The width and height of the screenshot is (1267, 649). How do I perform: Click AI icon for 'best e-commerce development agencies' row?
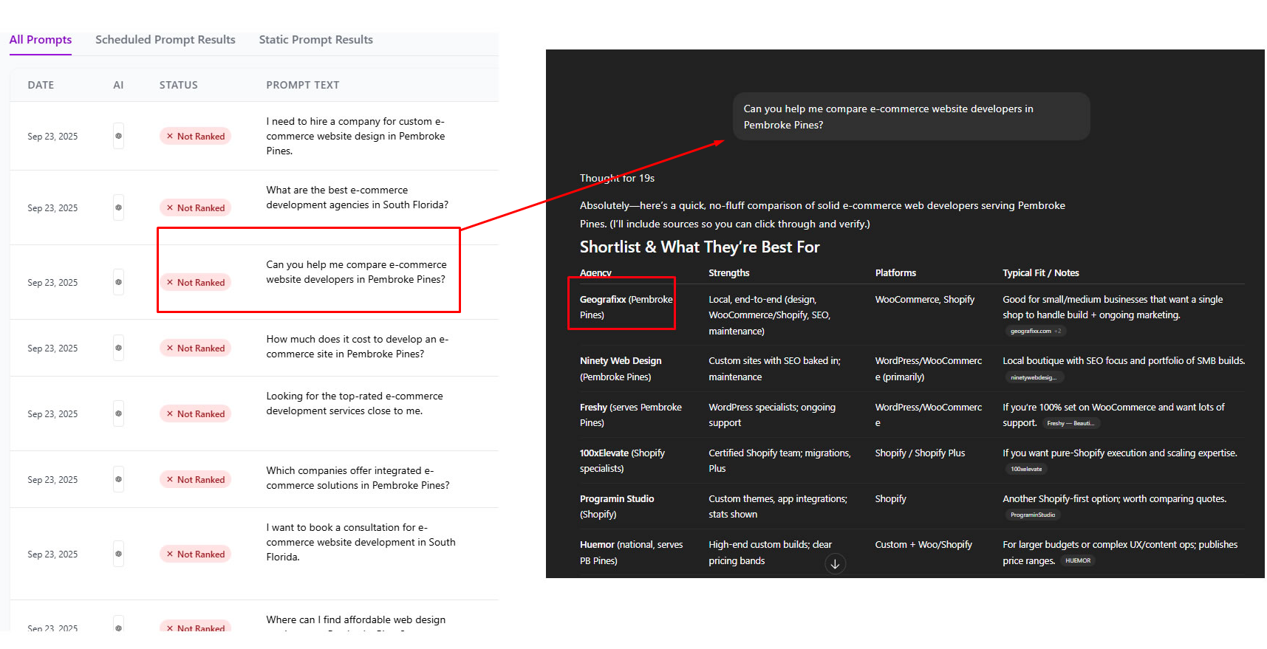pyautogui.click(x=118, y=207)
